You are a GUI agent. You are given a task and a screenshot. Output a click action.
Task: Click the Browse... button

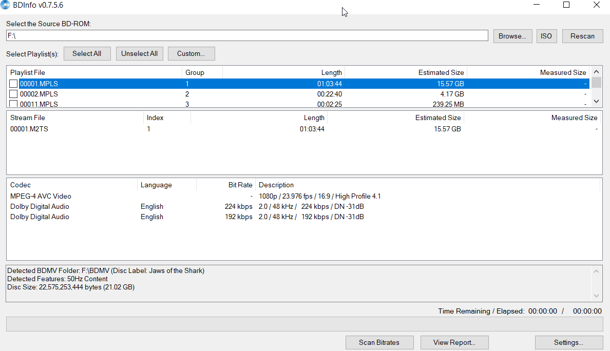[x=512, y=36]
